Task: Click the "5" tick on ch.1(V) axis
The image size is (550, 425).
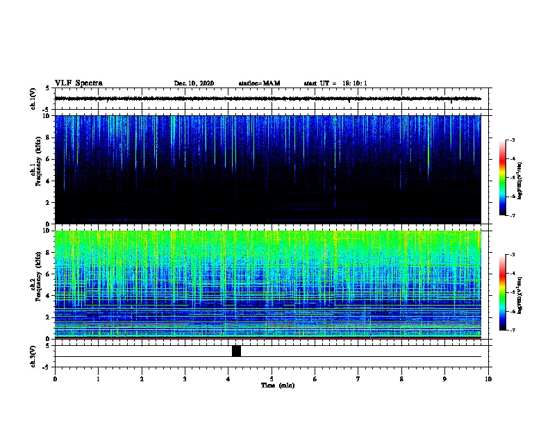Action: [x=48, y=88]
